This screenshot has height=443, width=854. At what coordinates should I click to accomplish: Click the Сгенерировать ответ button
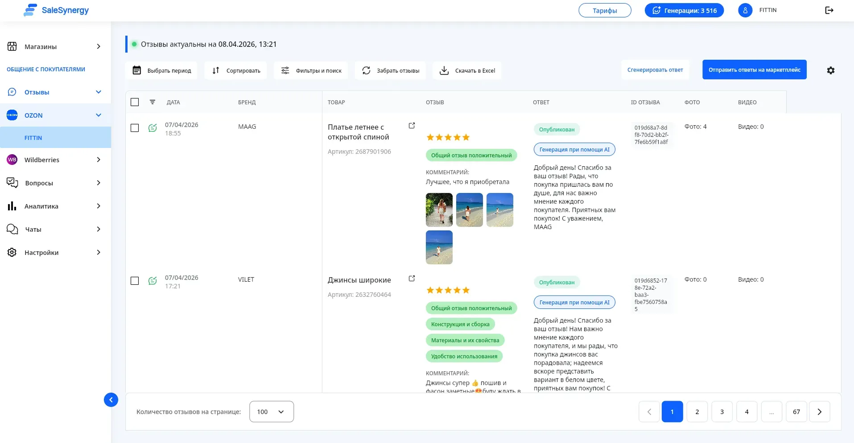tap(655, 70)
